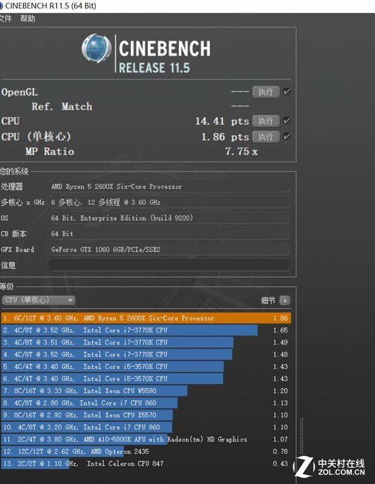The width and height of the screenshot is (375, 484).
Task: Click the dotted resize grip beside rankings
Action: pyautogui.click(x=302, y=436)
